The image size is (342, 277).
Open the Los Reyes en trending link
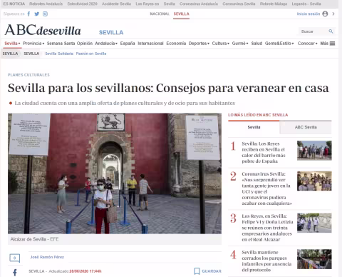(x=147, y=4)
